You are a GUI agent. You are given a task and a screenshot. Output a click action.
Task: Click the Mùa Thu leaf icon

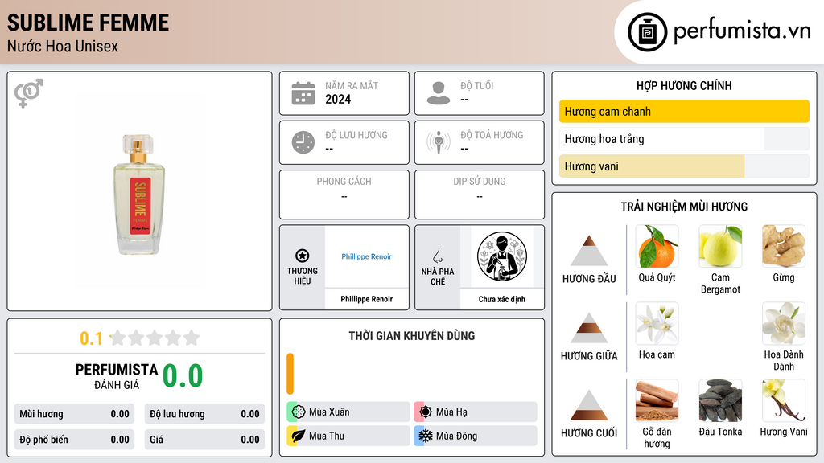pos(299,436)
